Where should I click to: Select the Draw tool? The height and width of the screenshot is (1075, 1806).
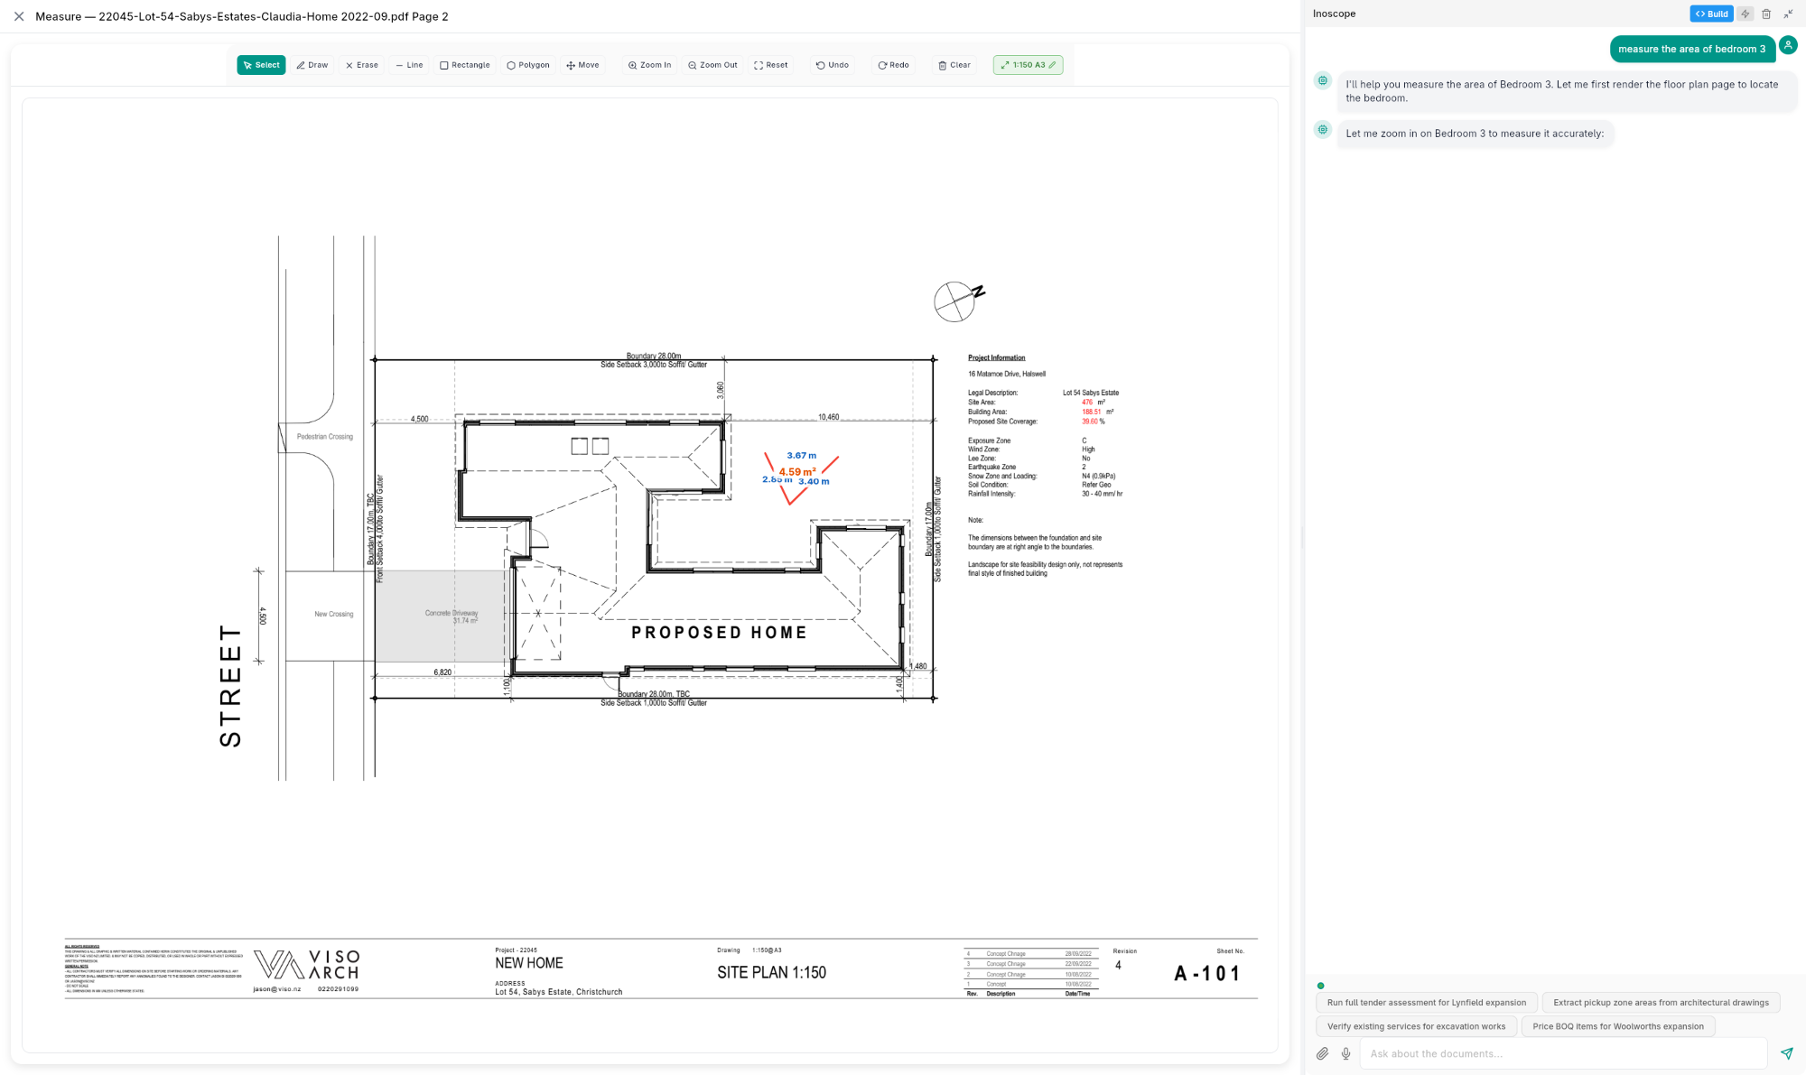312,65
